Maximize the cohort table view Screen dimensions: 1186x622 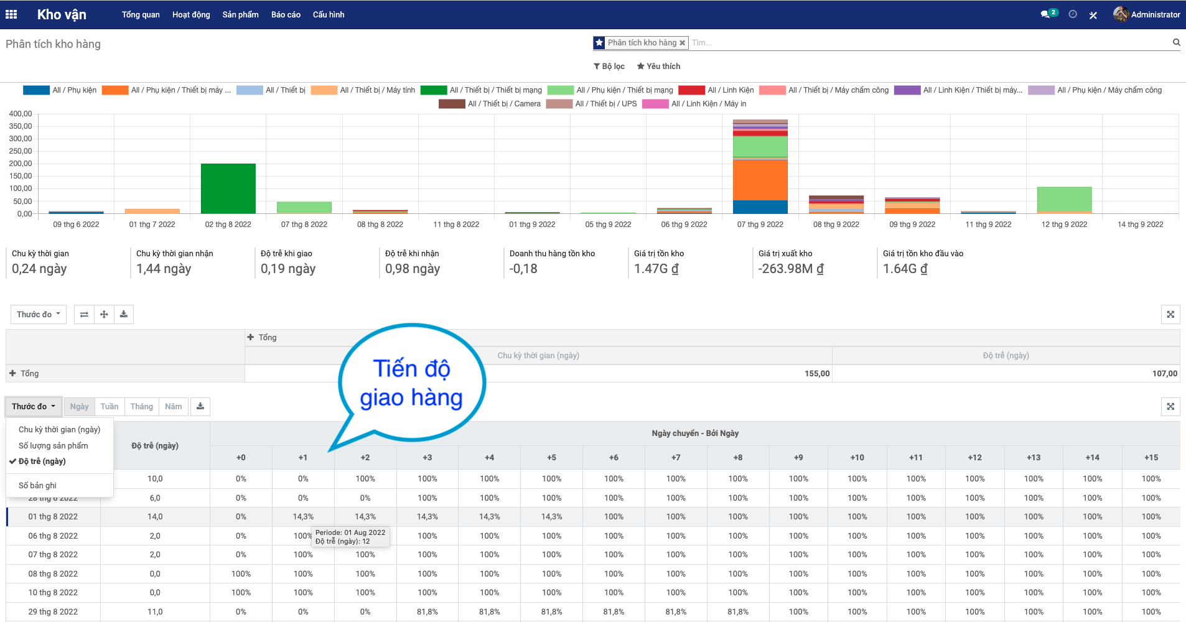click(1170, 407)
